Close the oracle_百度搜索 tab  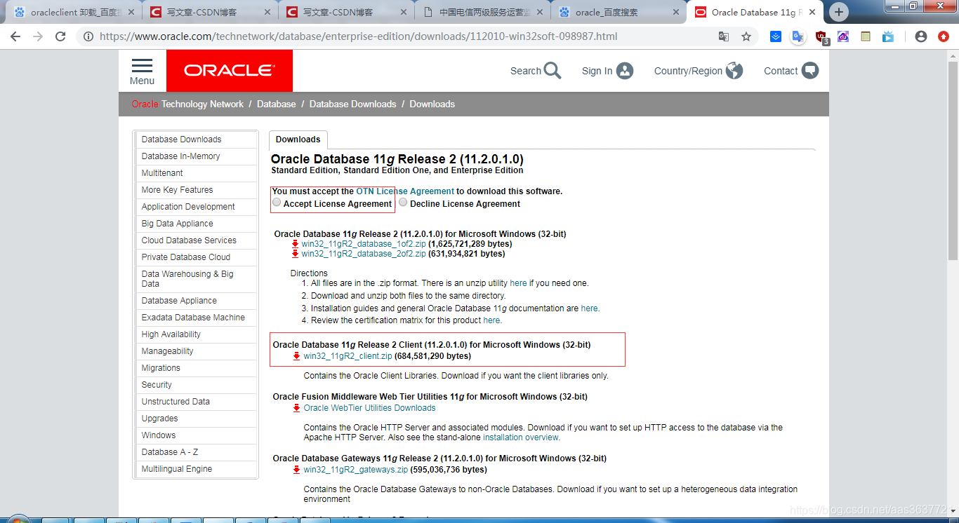pyautogui.click(x=676, y=12)
